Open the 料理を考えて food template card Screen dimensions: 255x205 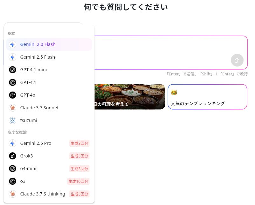click(130, 97)
